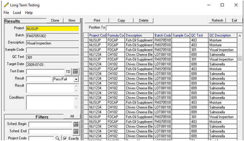Open the Help menu
The height and width of the screenshot is (141, 244).
point(29,13)
